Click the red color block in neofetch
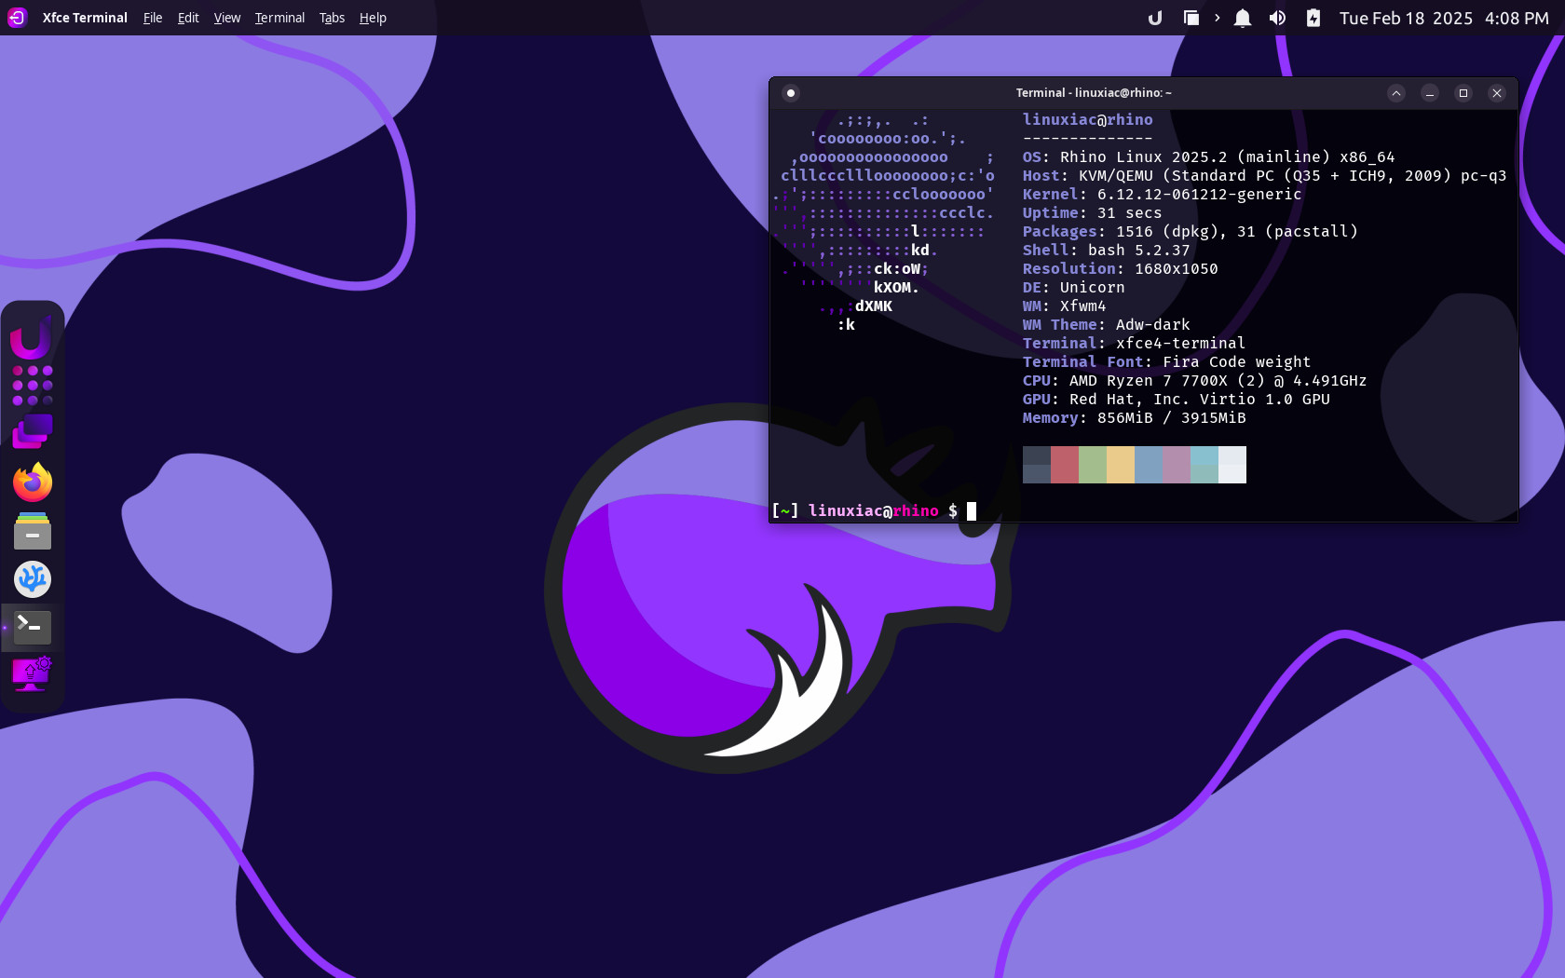 (1065, 465)
